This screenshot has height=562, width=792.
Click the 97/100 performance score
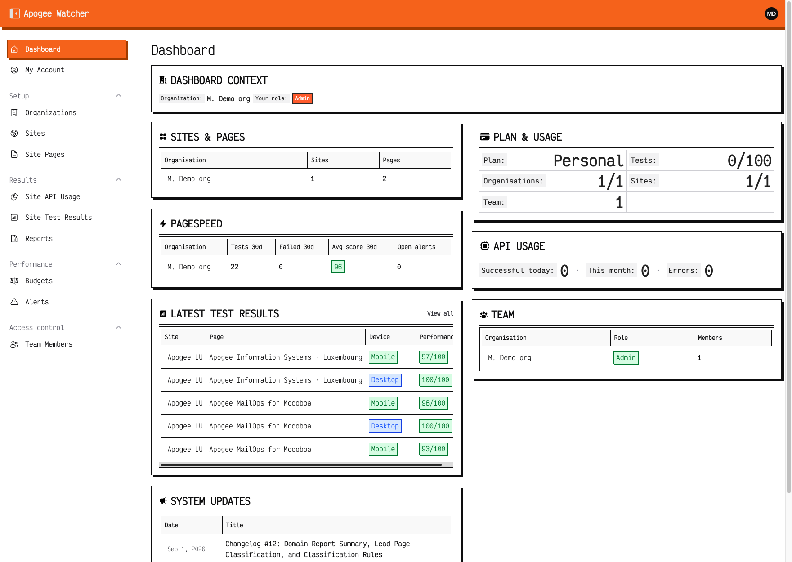(x=434, y=357)
